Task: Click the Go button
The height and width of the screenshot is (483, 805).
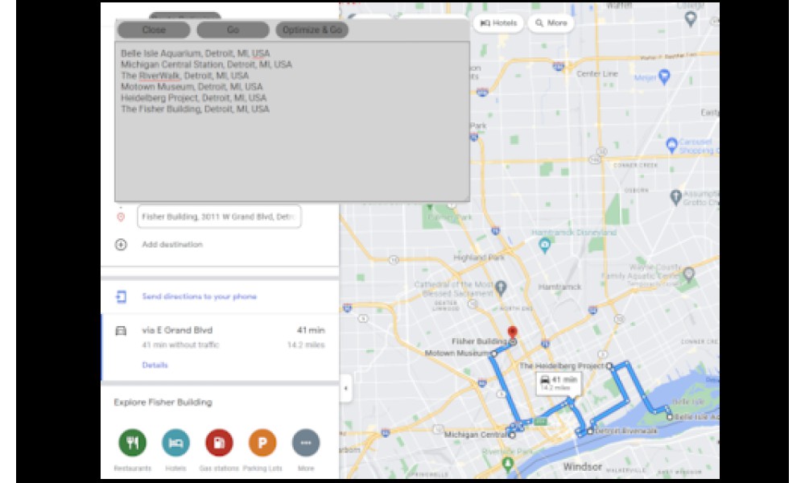Action: coord(233,30)
